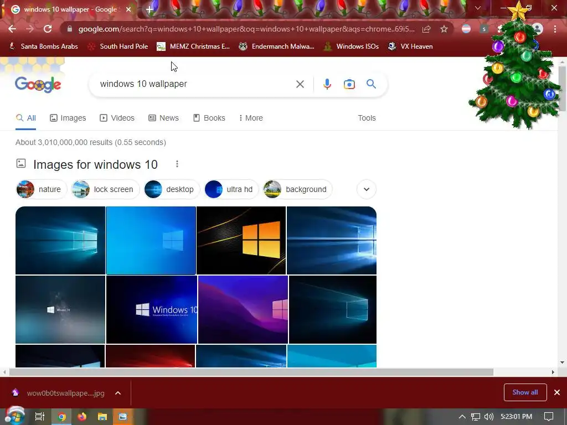Expand the More search categories menu
Image resolution: width=567 pixels, height=425 pixels.
coord(251,118)
